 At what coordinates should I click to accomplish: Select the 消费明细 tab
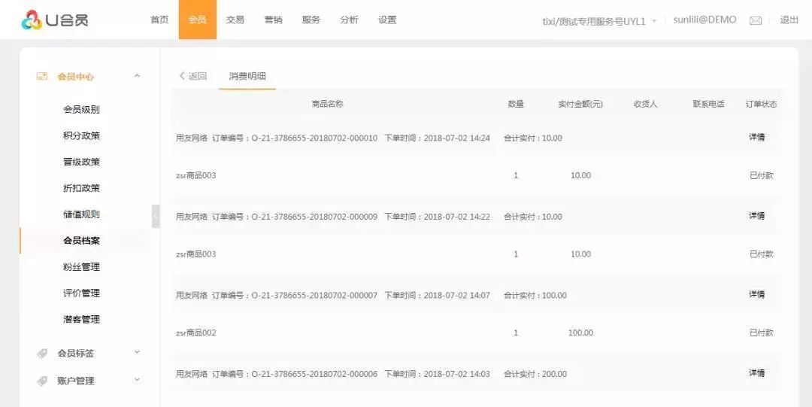tap(247, 76)
